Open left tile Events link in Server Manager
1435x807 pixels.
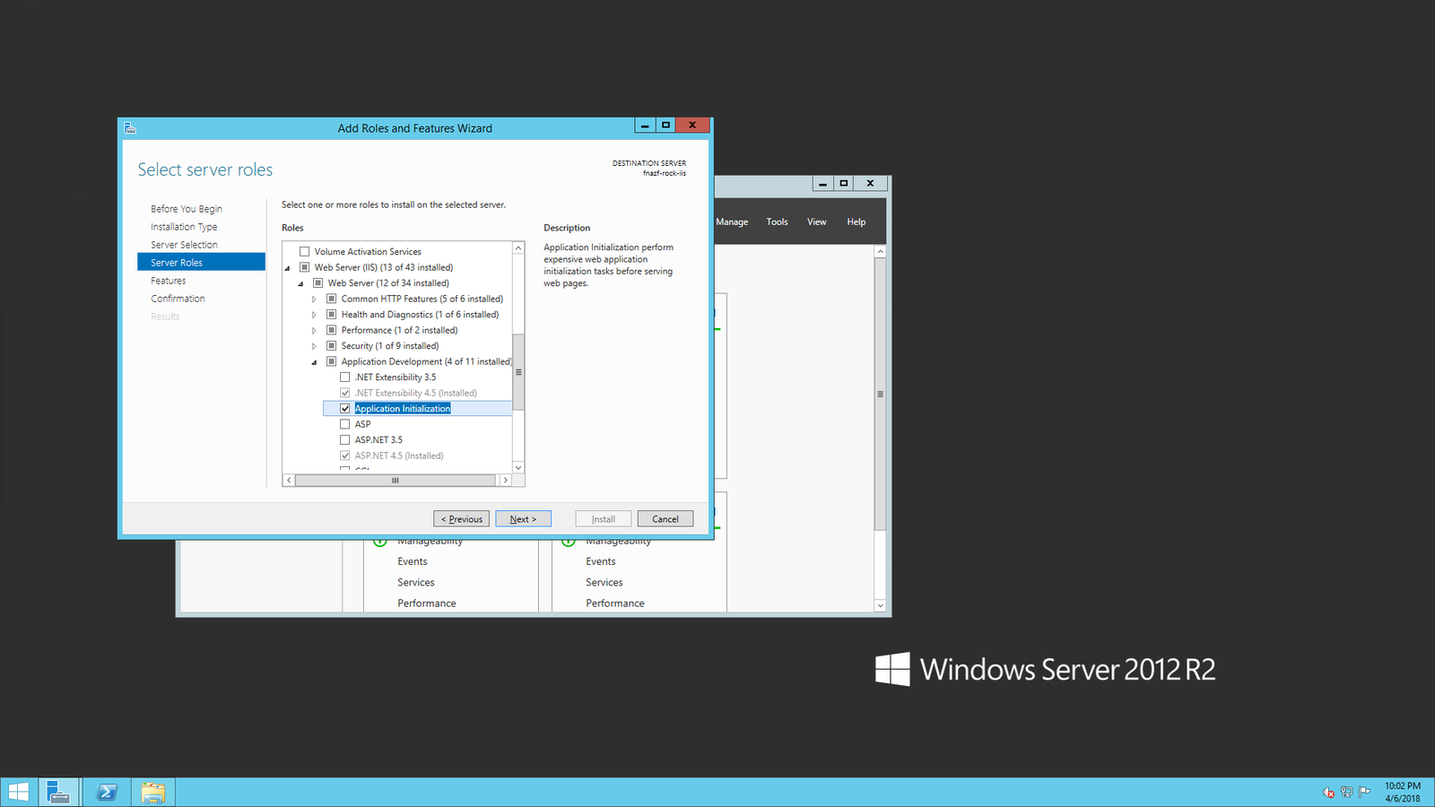(x=413, y=561)
